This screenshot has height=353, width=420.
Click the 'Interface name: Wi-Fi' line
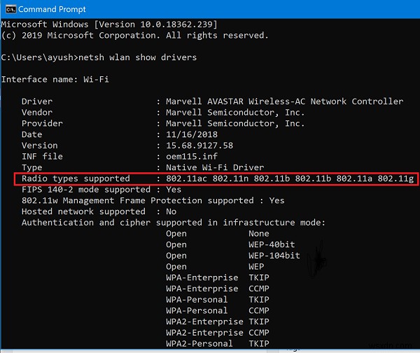55,79
